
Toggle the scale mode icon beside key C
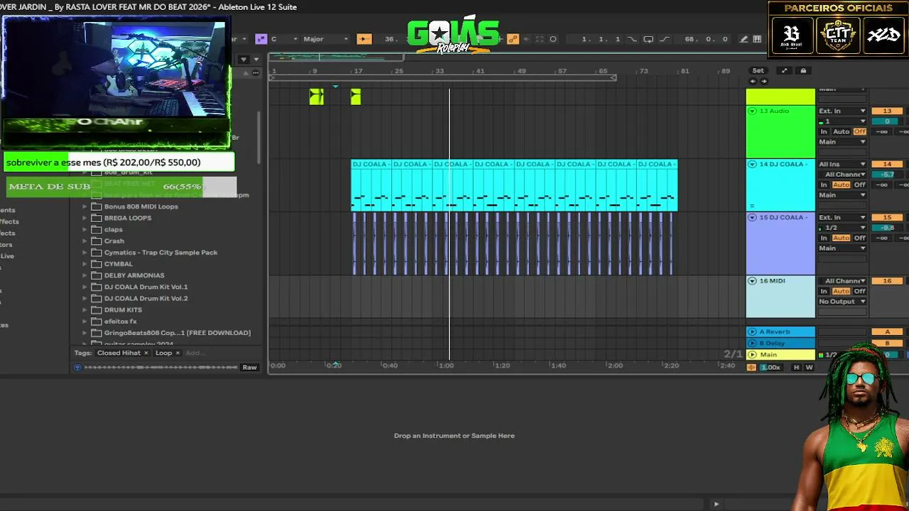[x=261, y=39]
